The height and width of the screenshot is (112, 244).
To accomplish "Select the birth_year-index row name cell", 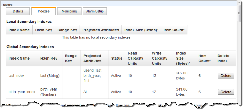I will pyautogui.click(x=22, y=92).
